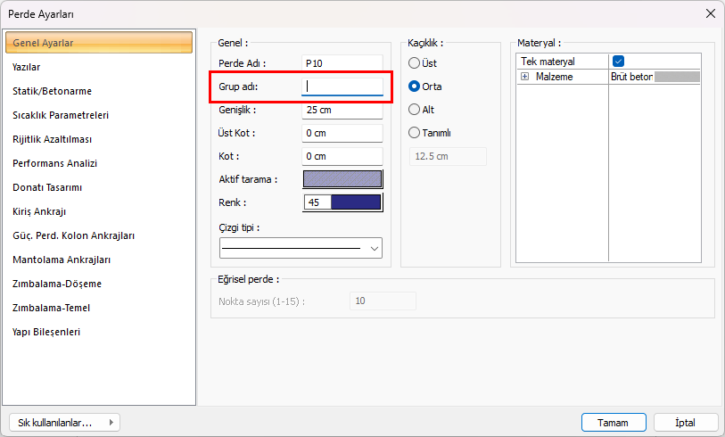Switch to the Yazılar section
This screenshot has height=437, width=725.
27,67
